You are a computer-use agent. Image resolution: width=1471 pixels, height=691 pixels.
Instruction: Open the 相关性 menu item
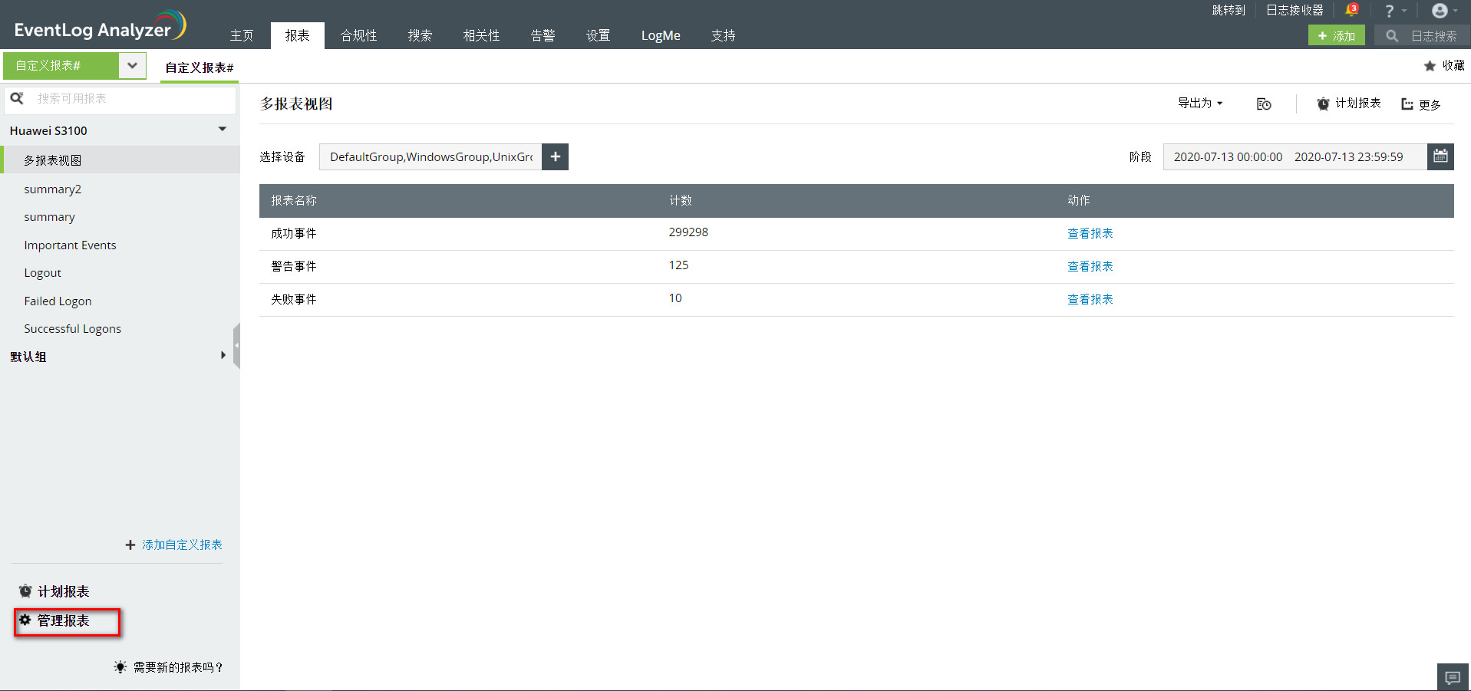coord(481,35)
